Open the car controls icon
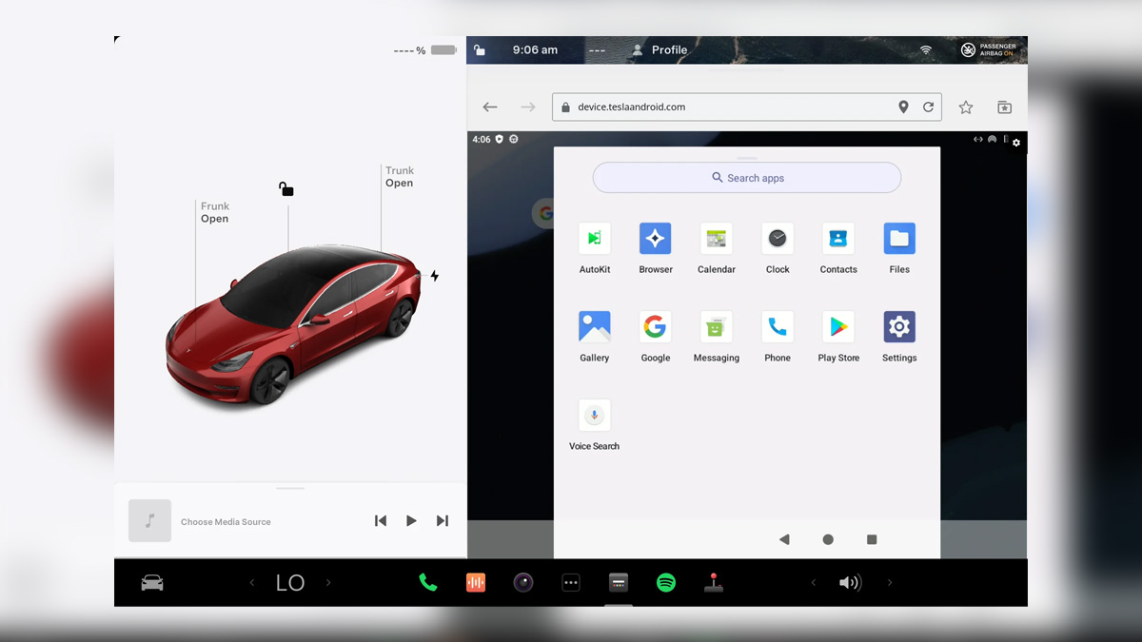The height and width of the screenshot is (642, 1142). click(x=152, y=583)
